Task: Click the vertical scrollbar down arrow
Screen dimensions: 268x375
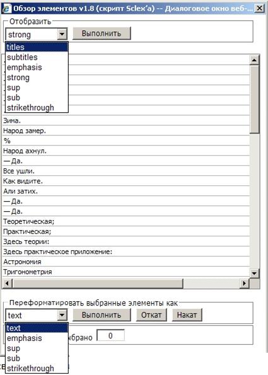Action: (x=254, y=273)
